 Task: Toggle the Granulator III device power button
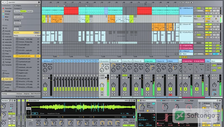pyautogui.click(x=27, y=101)
